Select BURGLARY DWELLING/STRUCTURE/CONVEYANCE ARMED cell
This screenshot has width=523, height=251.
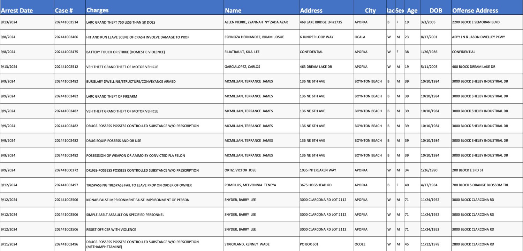pyautogui.click(x=154, y=81)
